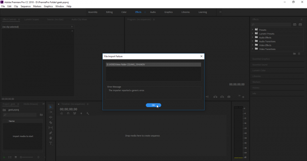Close the File Import Failure dialog
307x161 pixels.
pyautogui.click(x=201, y=56)
